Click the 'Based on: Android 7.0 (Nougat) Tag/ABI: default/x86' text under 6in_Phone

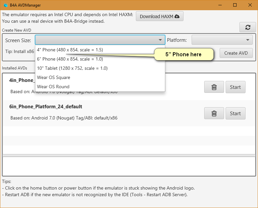64,118
